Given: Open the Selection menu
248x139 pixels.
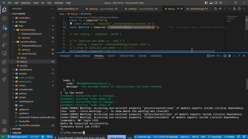Looking at the screenshot, I should 26,3.
